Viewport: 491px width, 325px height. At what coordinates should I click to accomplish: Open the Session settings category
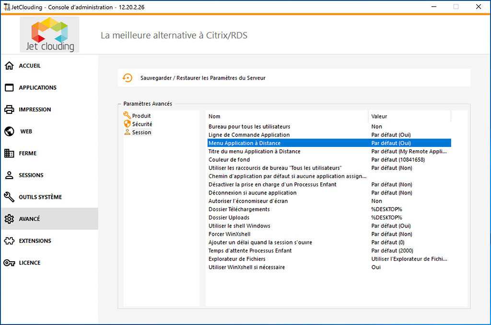[x=140, y=132]
